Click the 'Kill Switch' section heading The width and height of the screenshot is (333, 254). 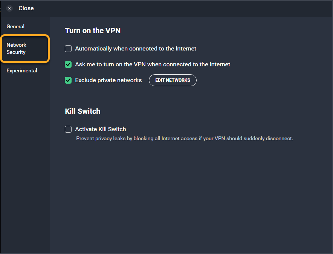coord(82,111)
